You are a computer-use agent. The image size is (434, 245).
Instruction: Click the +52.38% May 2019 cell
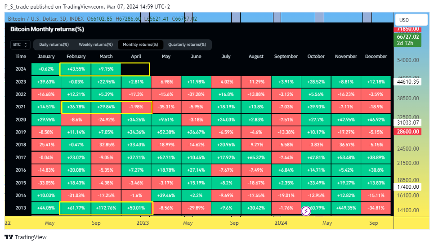click(x=166, y=132)
